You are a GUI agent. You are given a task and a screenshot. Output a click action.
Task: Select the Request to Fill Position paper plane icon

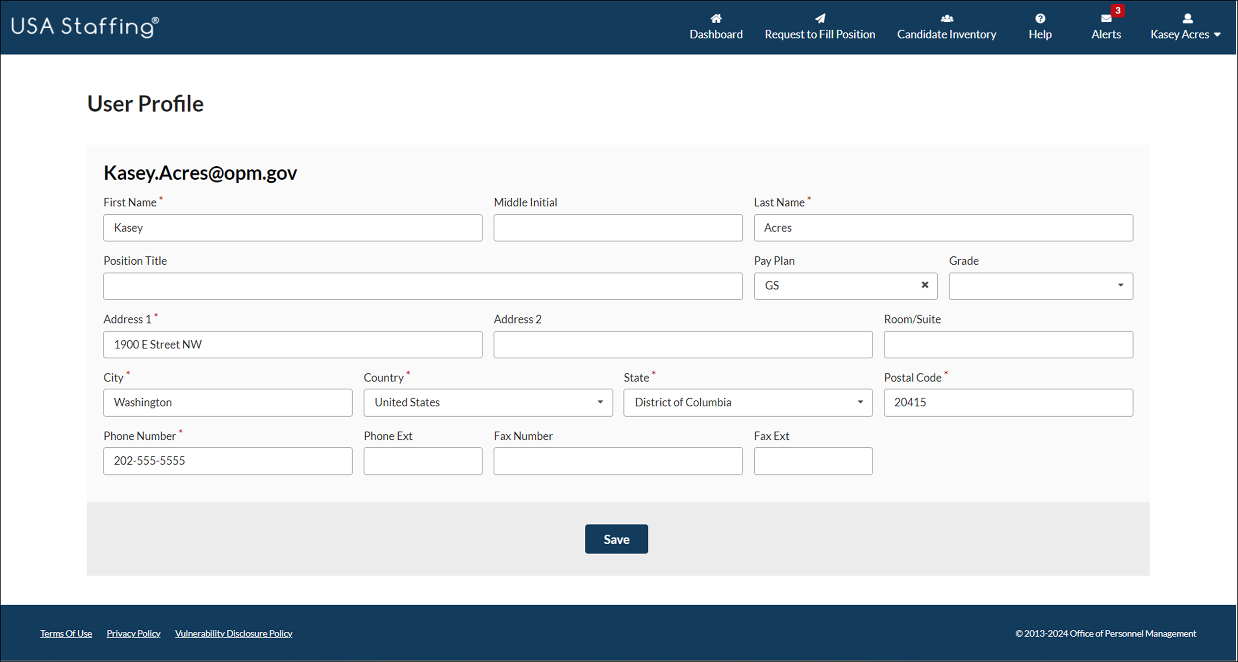point(820,18)
